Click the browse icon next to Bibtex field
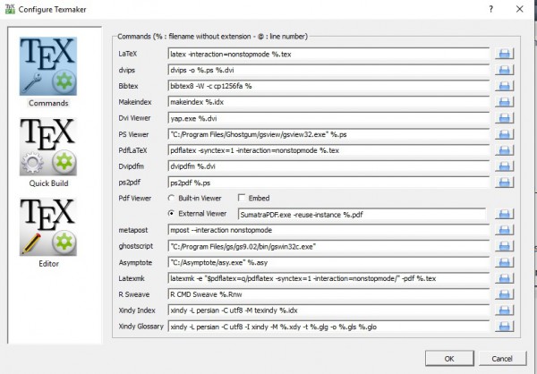This screenshot has height=374, width=537. coord(504,86)
